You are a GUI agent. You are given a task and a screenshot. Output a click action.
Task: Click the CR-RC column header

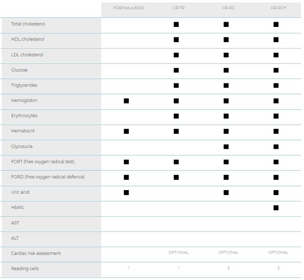coord(228,8)
